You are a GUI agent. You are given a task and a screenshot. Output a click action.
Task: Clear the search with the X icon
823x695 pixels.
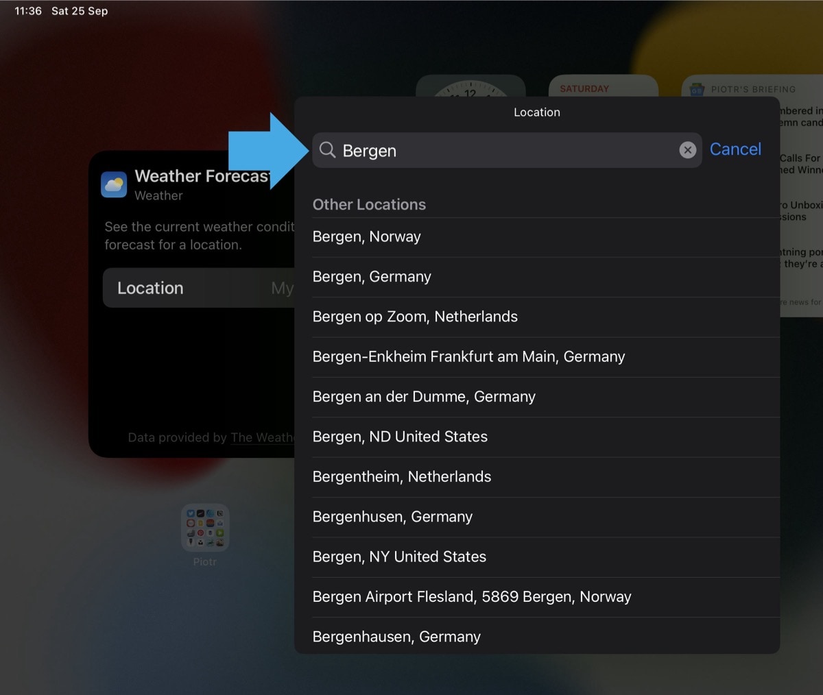tap(687, 149)
